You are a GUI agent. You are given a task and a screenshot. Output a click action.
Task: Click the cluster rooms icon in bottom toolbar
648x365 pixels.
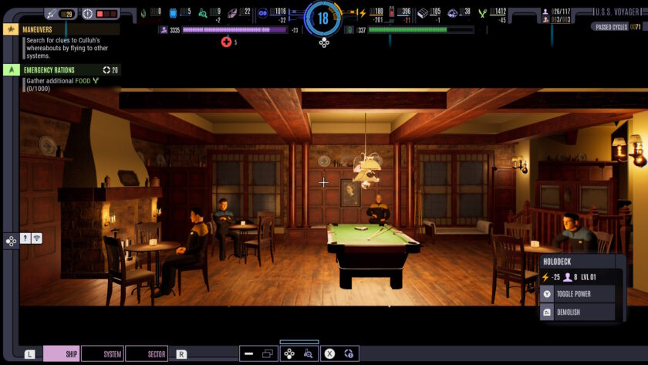click(x=289, y=354)
